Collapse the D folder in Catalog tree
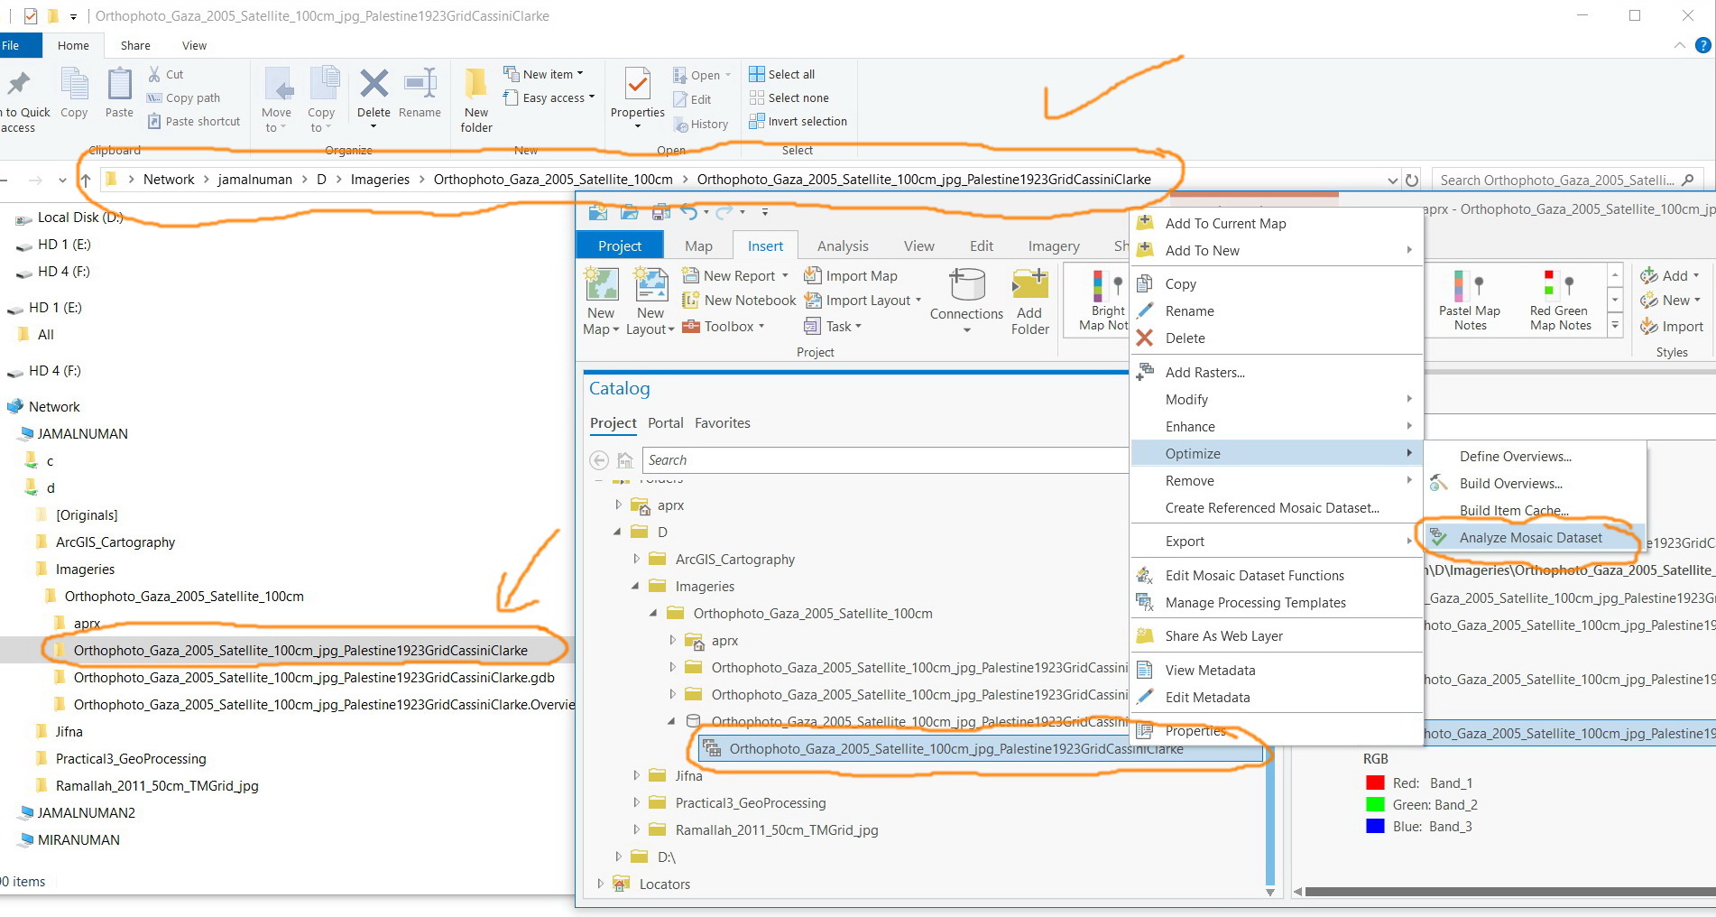 tap(618, 532)
